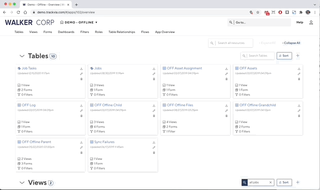The image size is (320, 190).
Task: Open the Flows menu
Action: (x=145, y=32)
